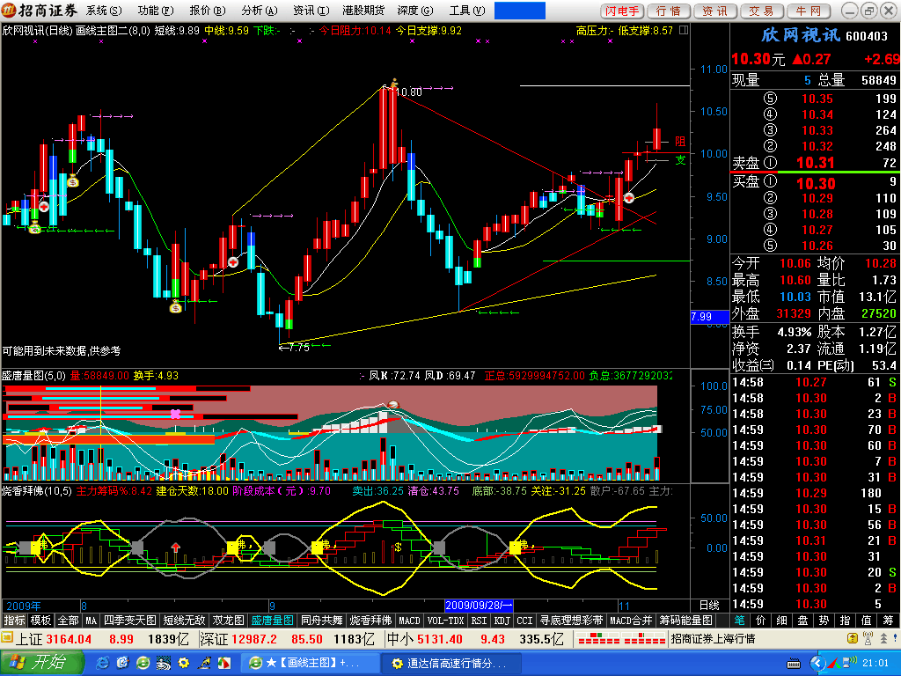Select the 价 tab in quote panel
This screenshot has width=901, height=676.
click(x=761, y=621)
